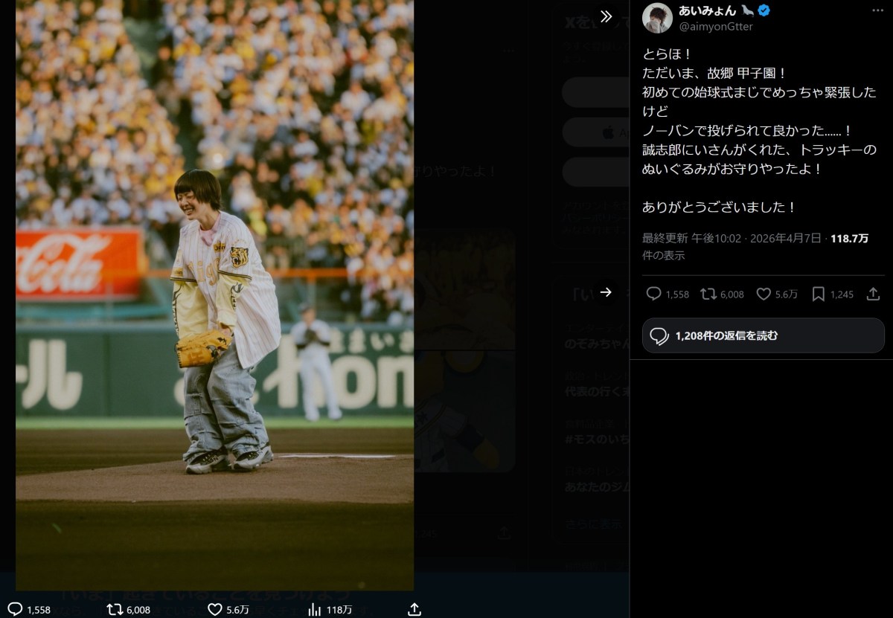Toggle the heart icon under the photo
The height and width of the screenshot is (618, 893).
216,609
